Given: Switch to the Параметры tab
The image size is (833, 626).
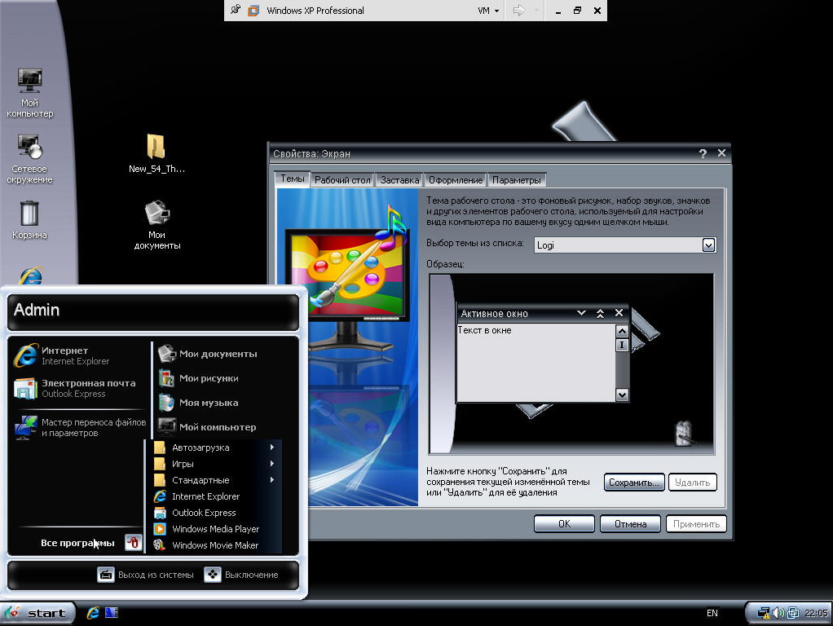Looking at the screenshot, I should point(517,180).
